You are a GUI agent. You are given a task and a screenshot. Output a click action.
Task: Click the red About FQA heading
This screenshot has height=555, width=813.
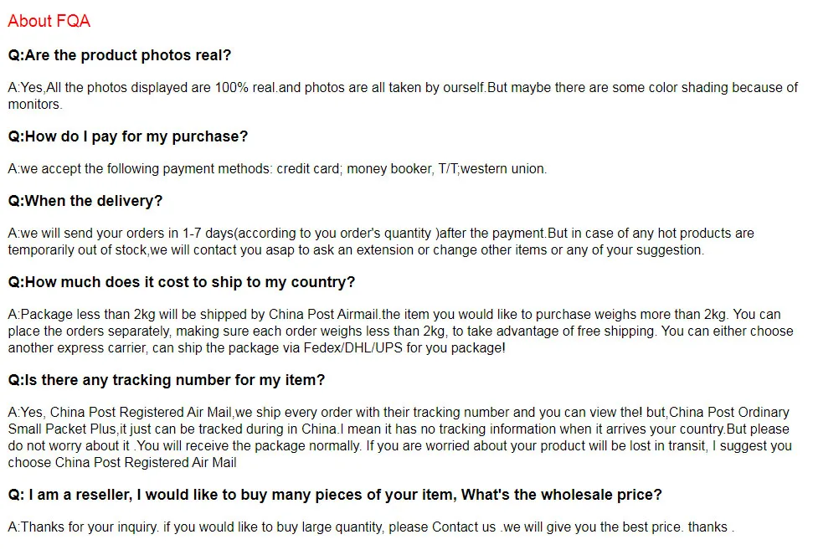click(x=49, y=21)
